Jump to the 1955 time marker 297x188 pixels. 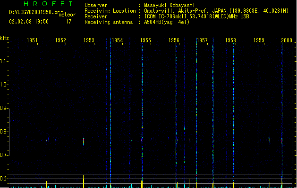[x=145, y=40]
